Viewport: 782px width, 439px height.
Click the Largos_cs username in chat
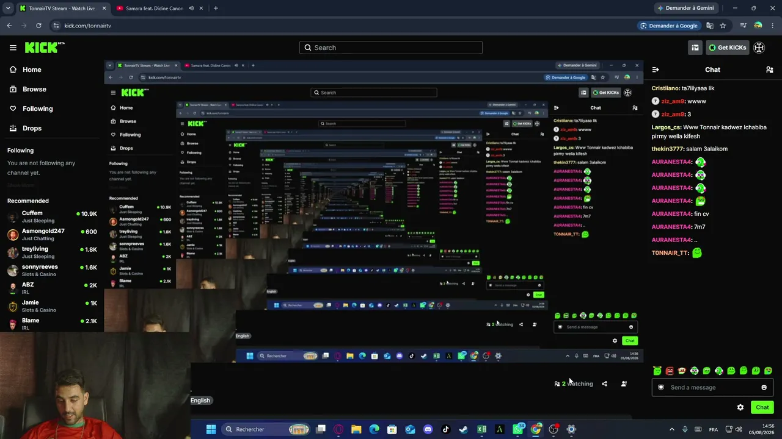click(x=667, y=127)
